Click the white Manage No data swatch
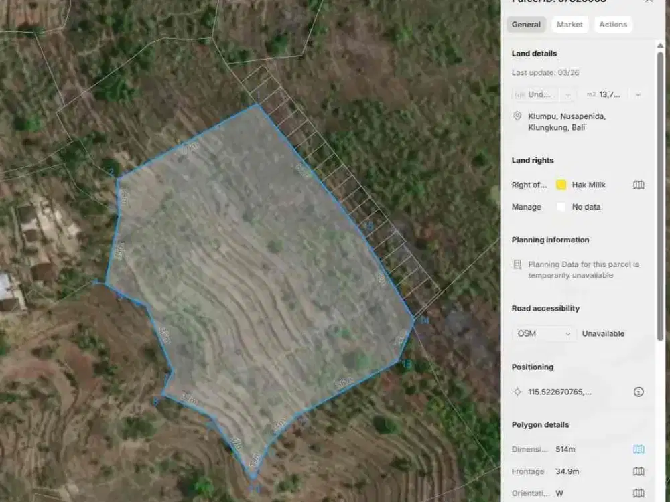Screen dimensions: 670x502 pyautogui.click(x=561, y=207)
